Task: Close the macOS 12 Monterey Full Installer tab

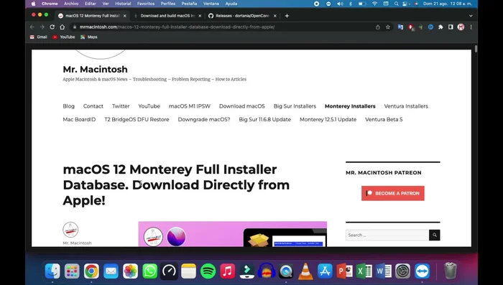Action: tap(125, 16)
